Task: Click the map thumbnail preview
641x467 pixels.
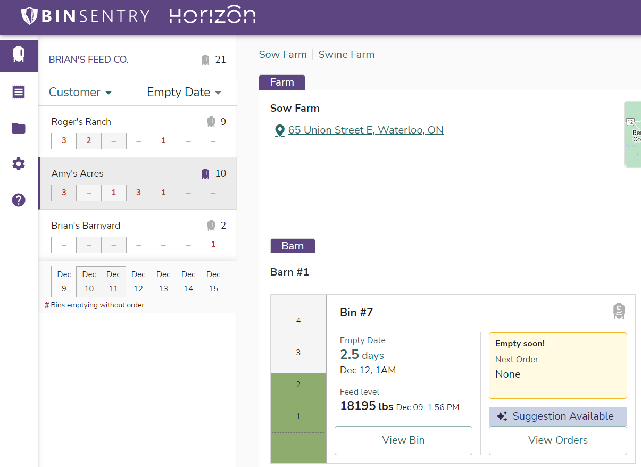Action: pos(632,134)
